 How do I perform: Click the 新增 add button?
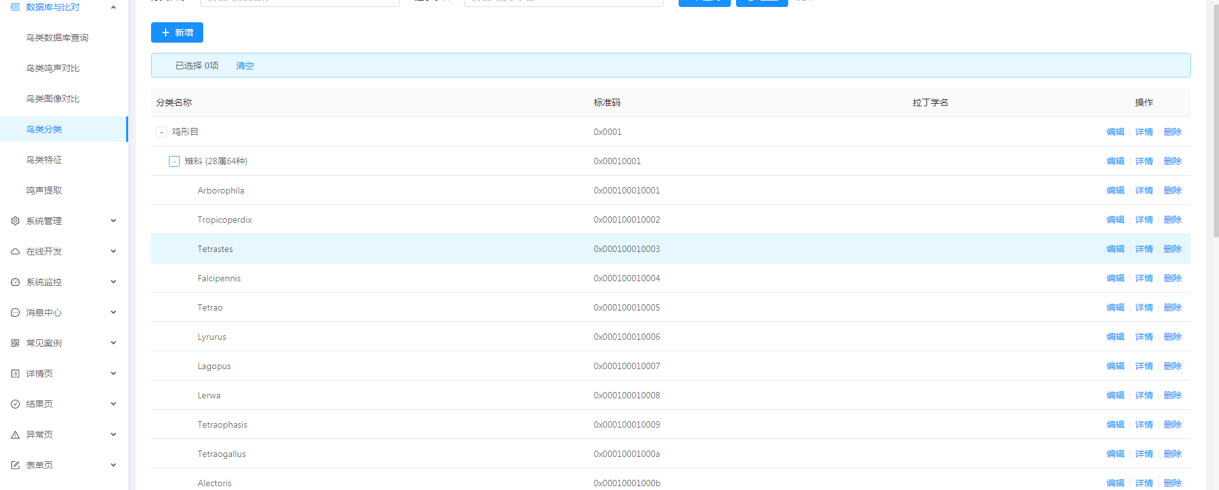pos(177,32)
